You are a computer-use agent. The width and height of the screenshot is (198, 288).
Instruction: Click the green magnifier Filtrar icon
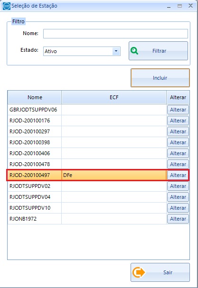coord(134,51)
